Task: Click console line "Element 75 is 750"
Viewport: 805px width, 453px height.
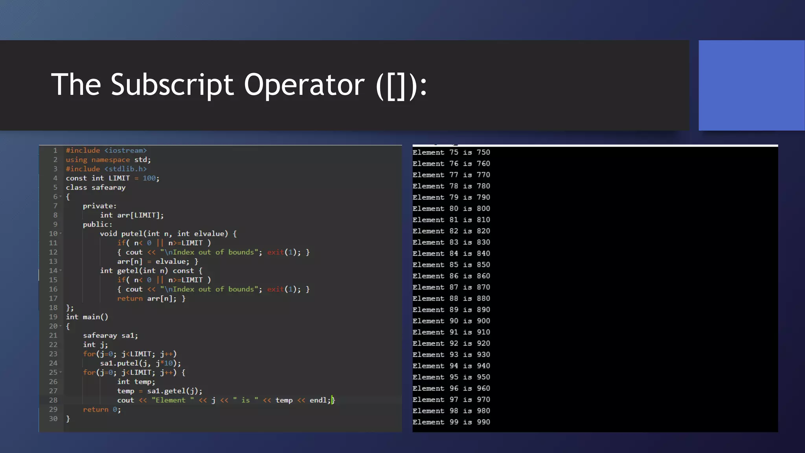Action: 451,152
